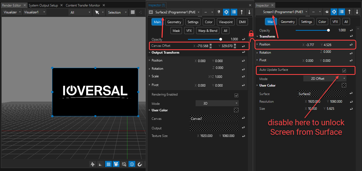The height and width of the screenshot is (171, 362).
Task: Open VFX section in Screen1 inspector
Action: click(335, 22)
